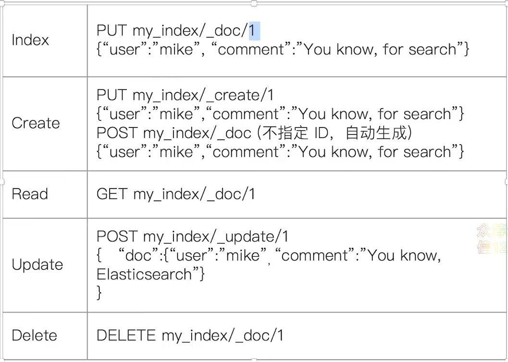Image resolution: width=508 pixels, height=362 pixels.
Task: Click the closing brace in the Update cell
Action: 99,292
